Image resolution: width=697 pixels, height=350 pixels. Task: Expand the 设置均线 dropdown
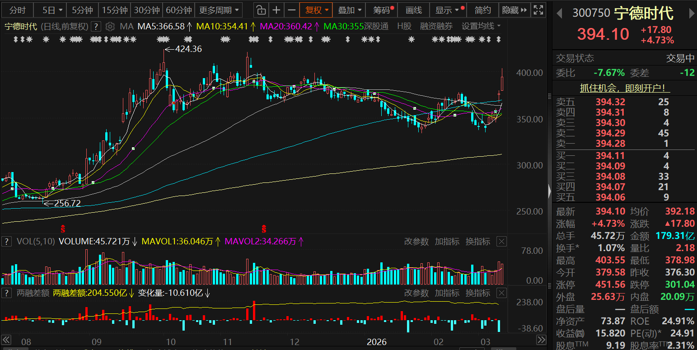[481, 27]
